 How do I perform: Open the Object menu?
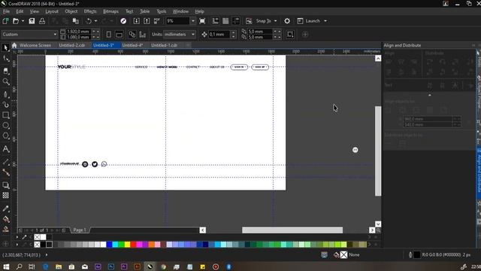coord(71,11)
